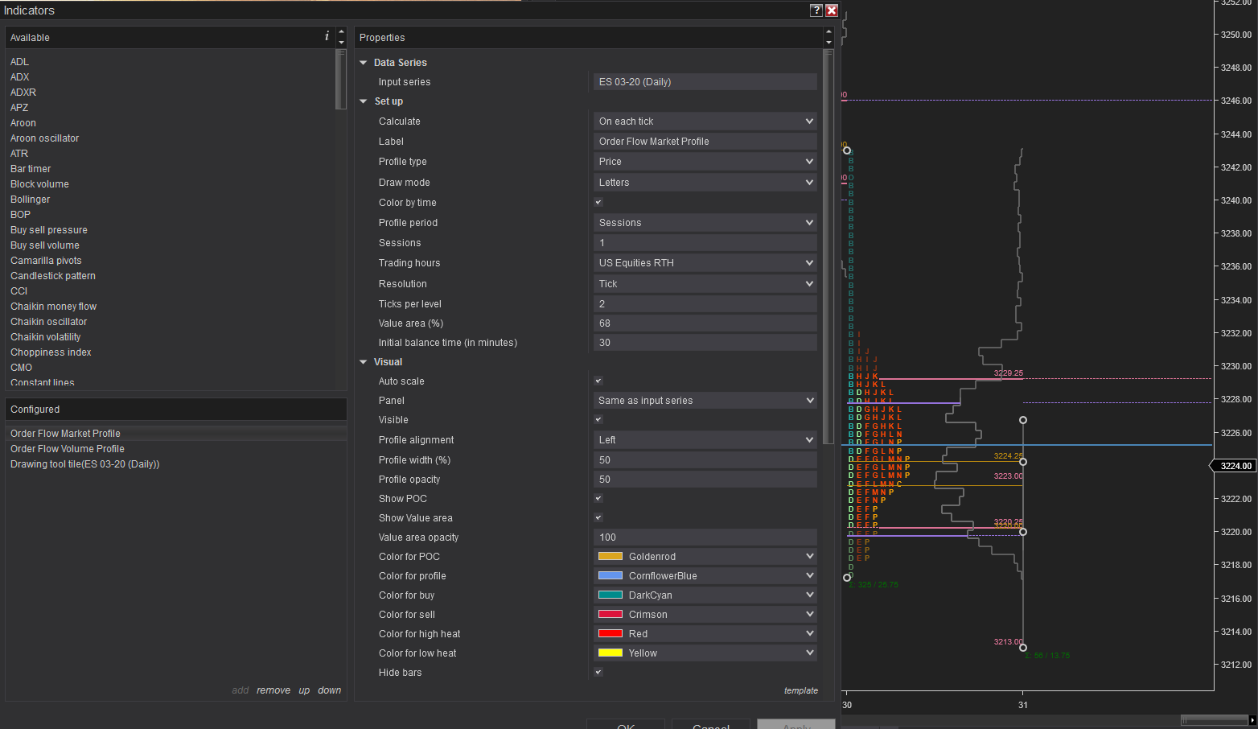
Task: Open the Trading hours dropdown
Action: click(x=705, y=262)
